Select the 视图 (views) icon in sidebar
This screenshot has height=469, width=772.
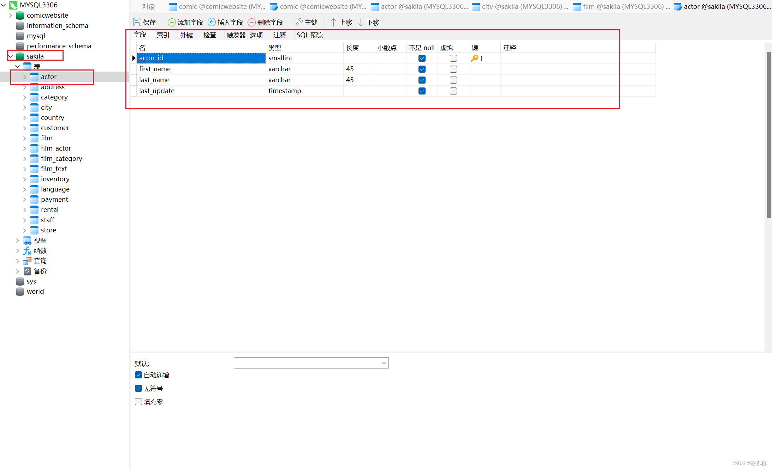(27, 240)
